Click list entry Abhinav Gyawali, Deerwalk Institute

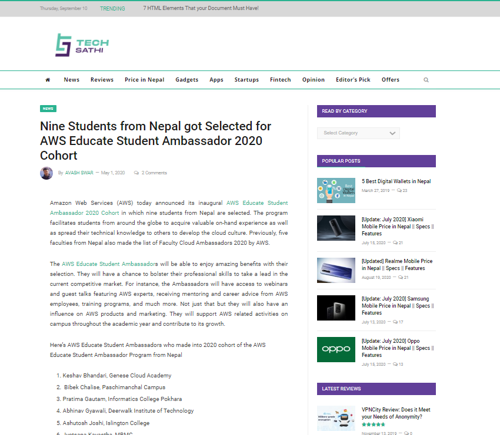(x=128, y=411)
